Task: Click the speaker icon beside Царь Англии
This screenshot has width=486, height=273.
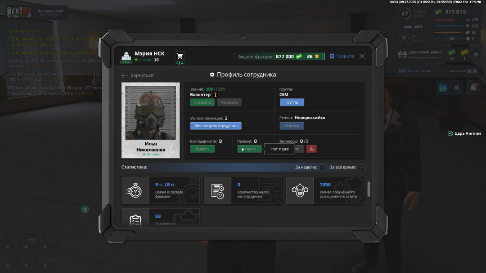Action: coord(450,133)
